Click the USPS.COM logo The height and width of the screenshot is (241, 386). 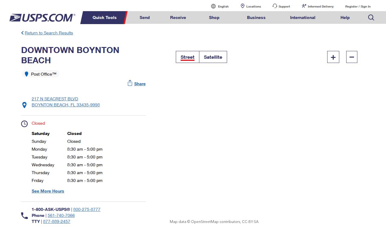(42, 18)
